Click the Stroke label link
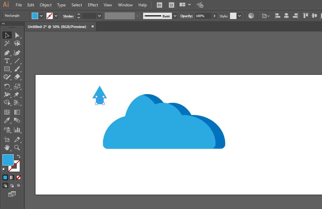The width and height of the screenshot is (322, 209). 68,16
